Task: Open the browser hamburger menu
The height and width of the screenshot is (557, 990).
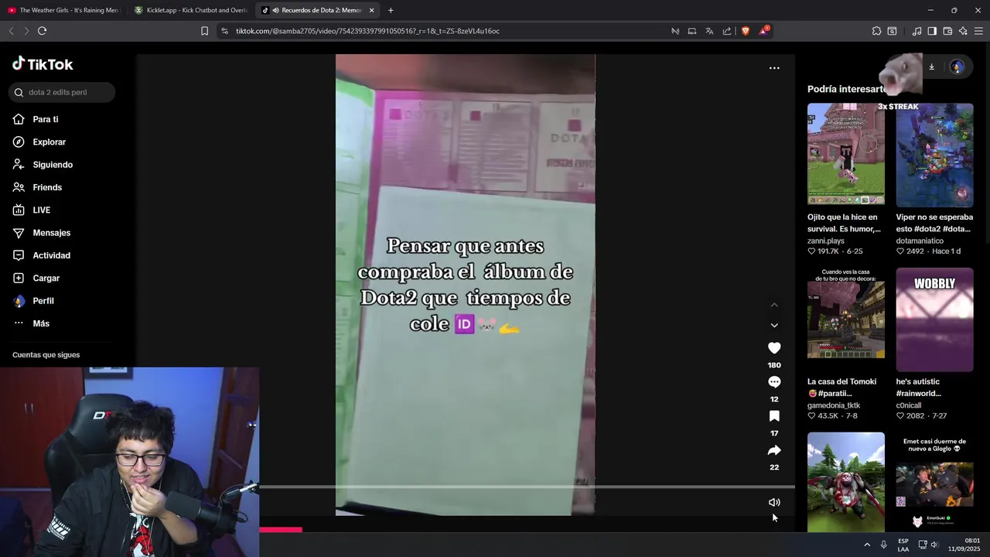Action: [978, 31]
